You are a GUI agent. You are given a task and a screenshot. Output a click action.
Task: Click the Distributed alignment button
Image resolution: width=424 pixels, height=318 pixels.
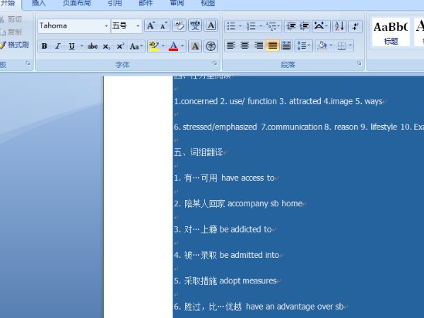point(286,46)
